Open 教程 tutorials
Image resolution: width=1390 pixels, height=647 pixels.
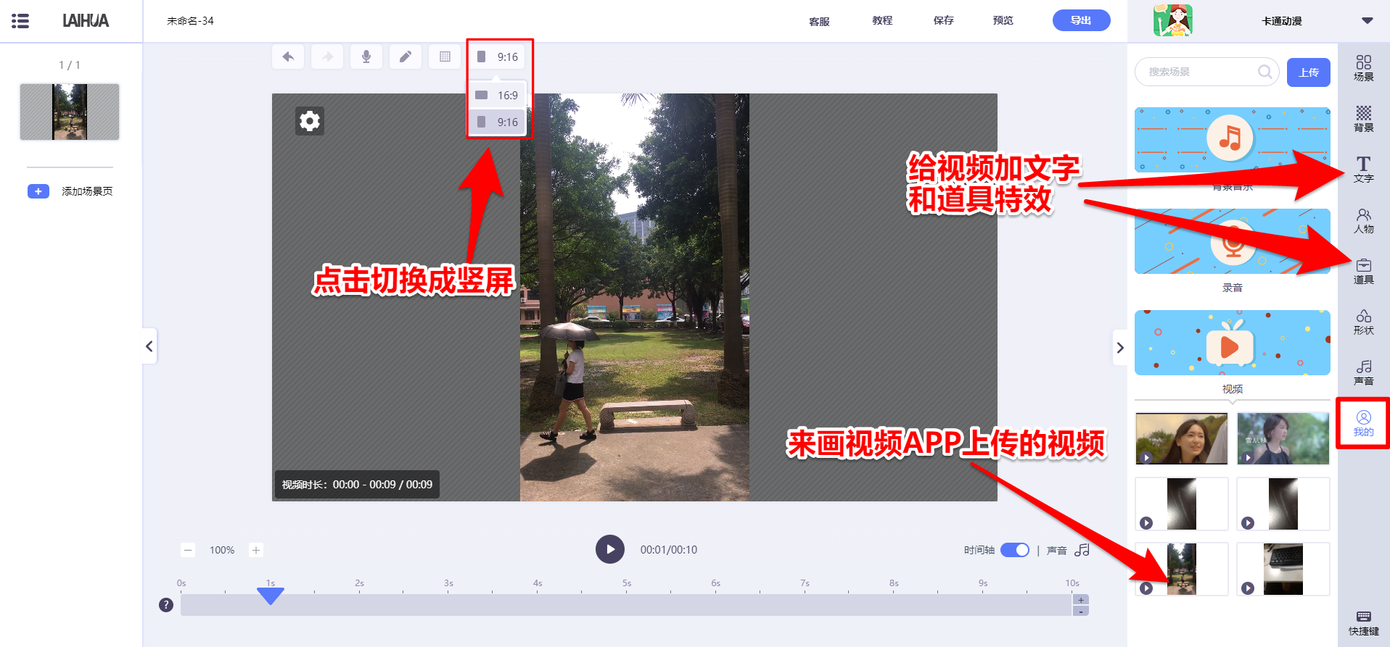(x=882, y=20)
